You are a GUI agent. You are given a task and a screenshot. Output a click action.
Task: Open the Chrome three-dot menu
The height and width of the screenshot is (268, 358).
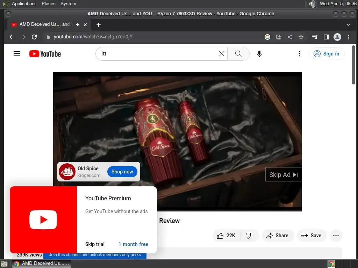tap(349, 37)
